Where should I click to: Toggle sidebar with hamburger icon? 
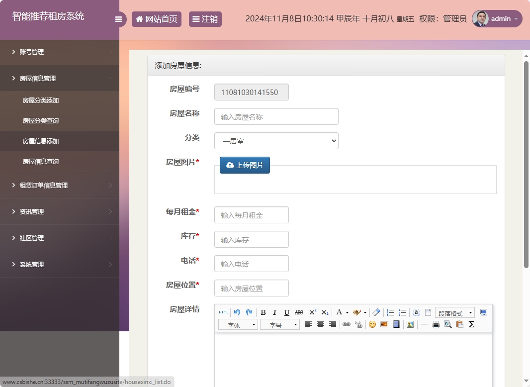[x=118, y=19]
